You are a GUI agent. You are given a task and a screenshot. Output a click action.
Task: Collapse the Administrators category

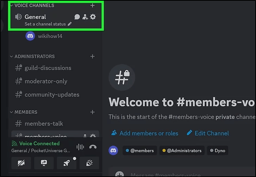point(11,56)
